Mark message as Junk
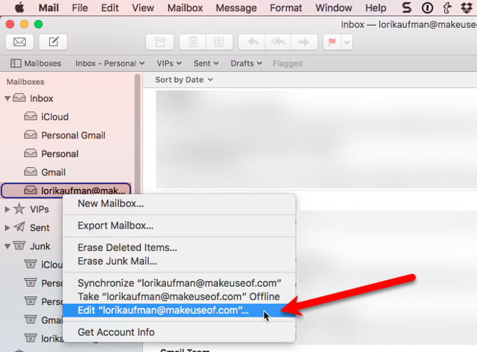 tap(219, 42)
